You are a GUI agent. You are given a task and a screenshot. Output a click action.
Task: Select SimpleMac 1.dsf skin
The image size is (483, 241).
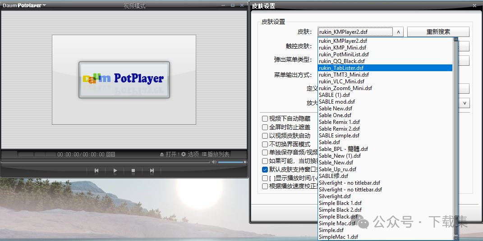coord(385,237)
